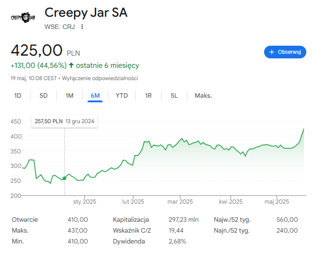
Task: Click the Kapitalizacja market cap label
Action: coord(131,220)
